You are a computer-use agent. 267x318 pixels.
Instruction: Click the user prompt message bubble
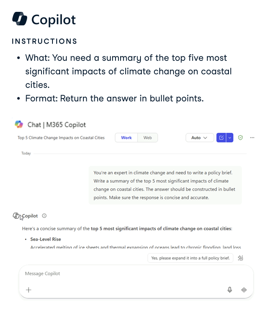[x=165, y=185]
